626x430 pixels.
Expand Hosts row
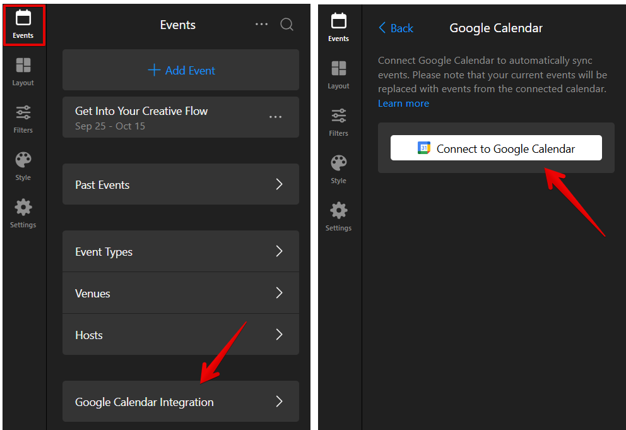(181, 335)
